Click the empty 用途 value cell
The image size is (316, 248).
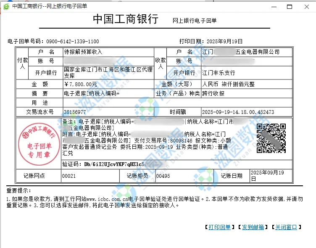[x=178, y=103]
